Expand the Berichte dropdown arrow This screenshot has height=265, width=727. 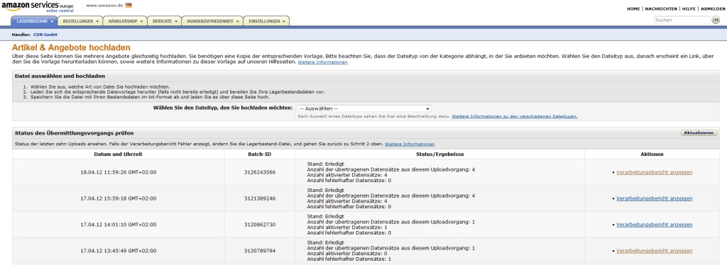[176, 21]
